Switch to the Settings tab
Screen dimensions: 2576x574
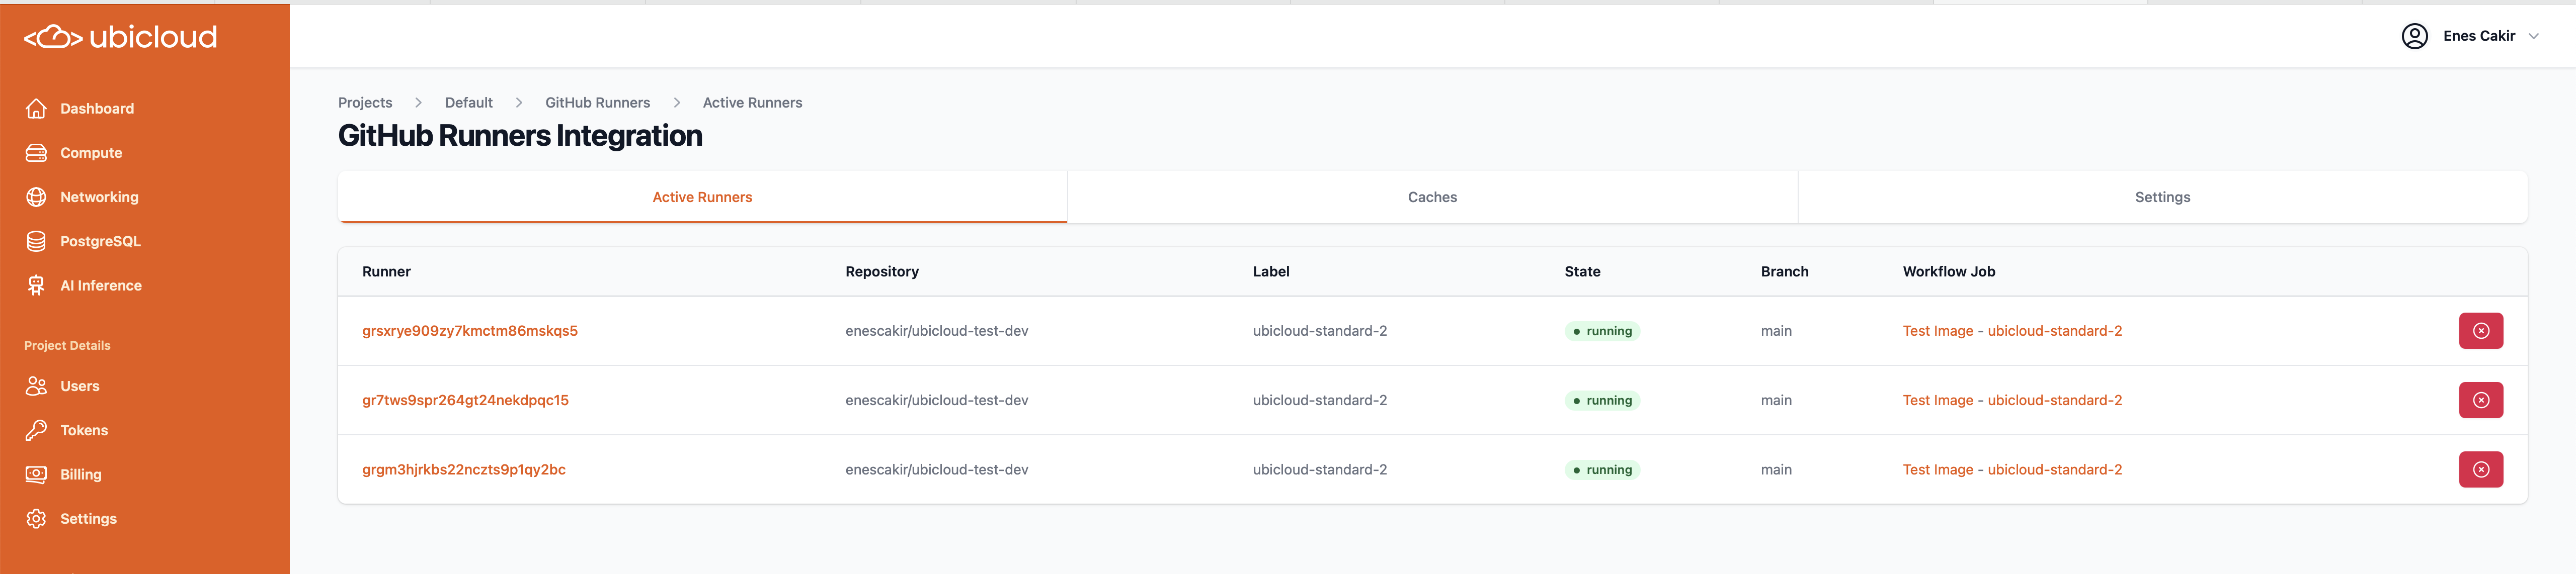(2162, 197)
